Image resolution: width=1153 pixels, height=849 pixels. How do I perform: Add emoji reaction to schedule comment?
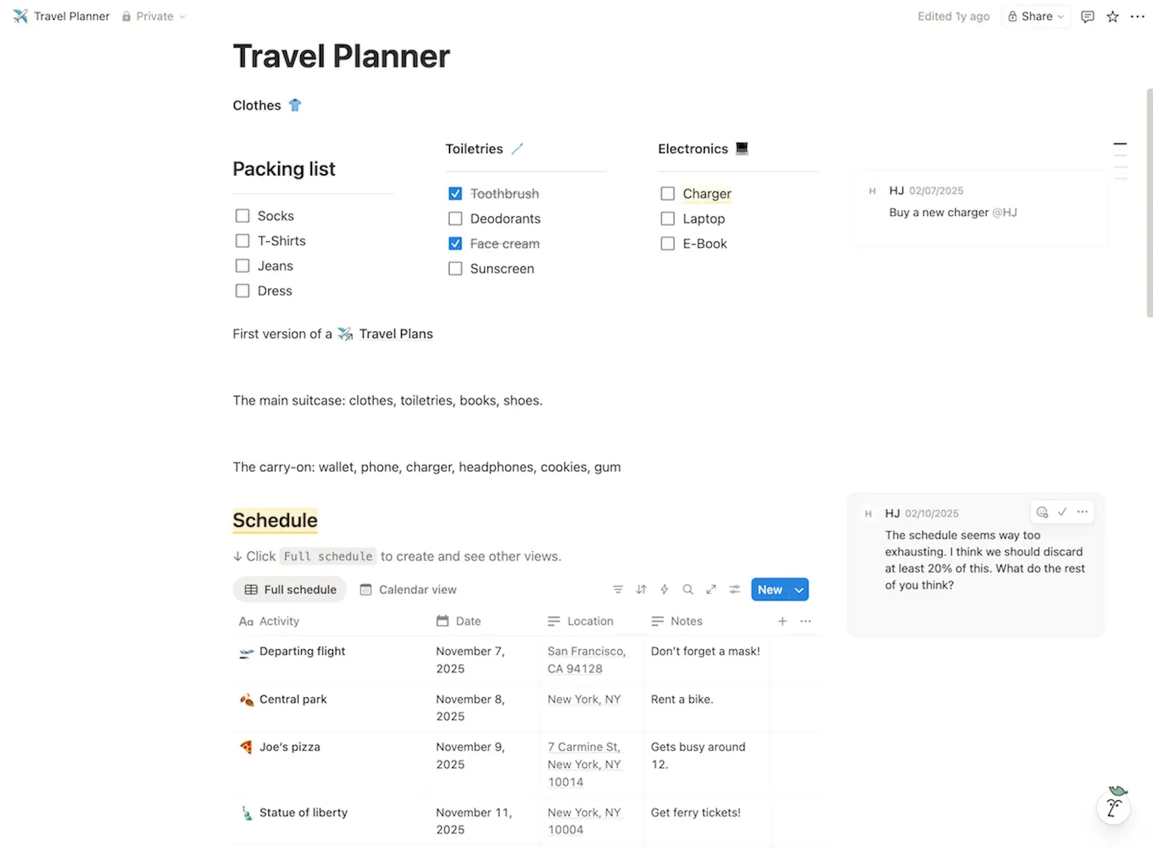coord(1042,512)
